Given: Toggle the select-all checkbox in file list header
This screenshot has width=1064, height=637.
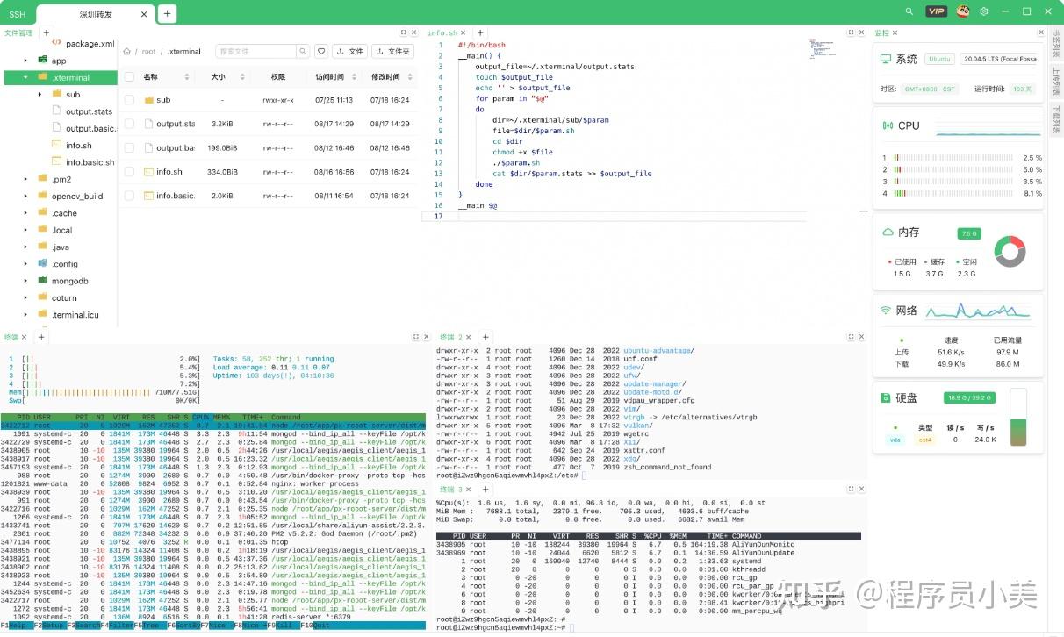Looking at the screenshot, I should (129, 76).
